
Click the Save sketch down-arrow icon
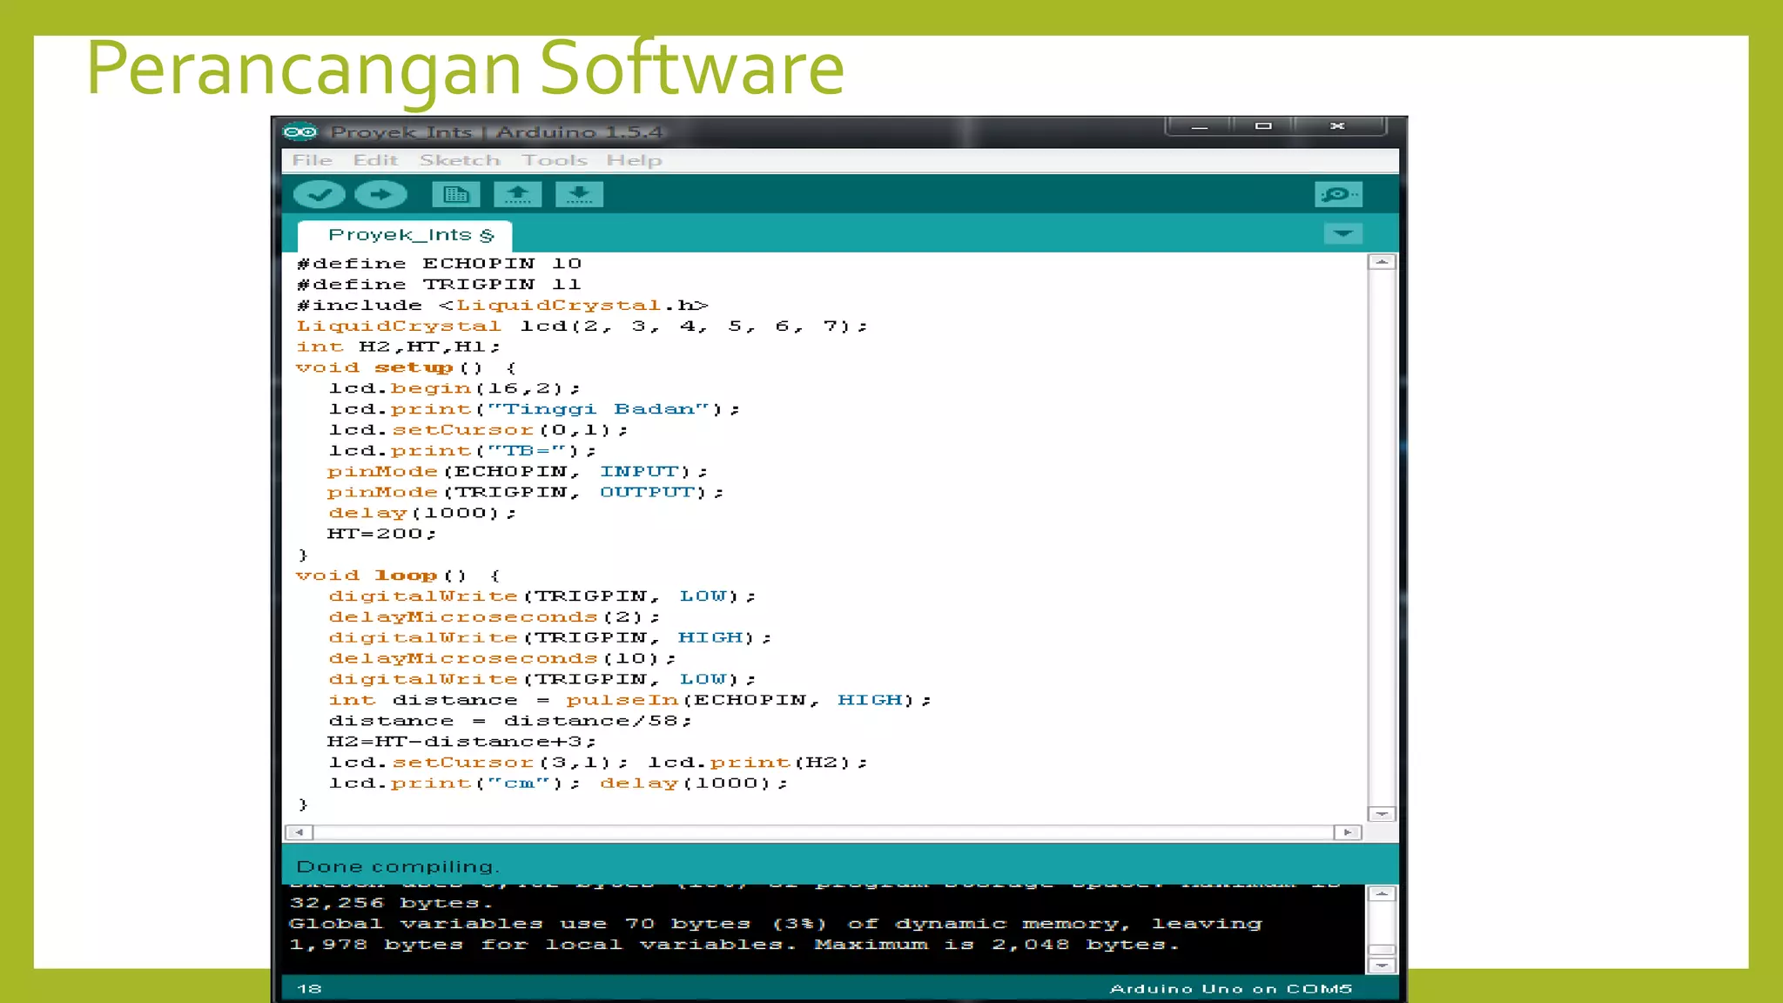tap(579, 194)
